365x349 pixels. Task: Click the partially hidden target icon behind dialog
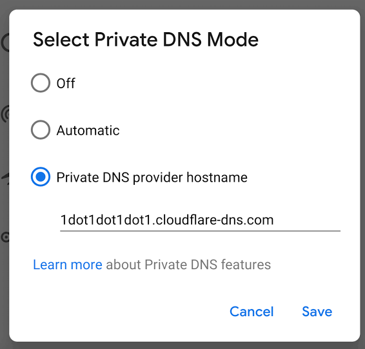click(x=5, y=237)
